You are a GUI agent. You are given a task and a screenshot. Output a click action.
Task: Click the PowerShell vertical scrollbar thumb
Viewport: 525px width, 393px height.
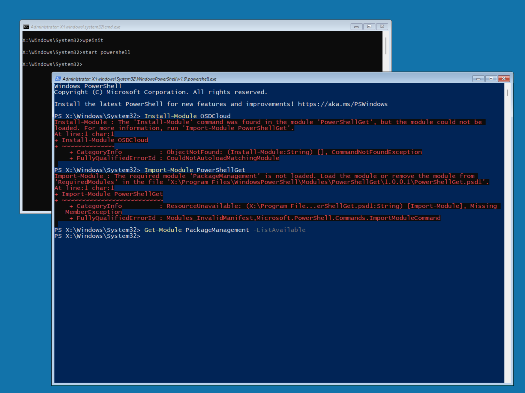508,93
